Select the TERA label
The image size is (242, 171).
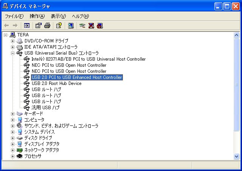pos(23,35)
